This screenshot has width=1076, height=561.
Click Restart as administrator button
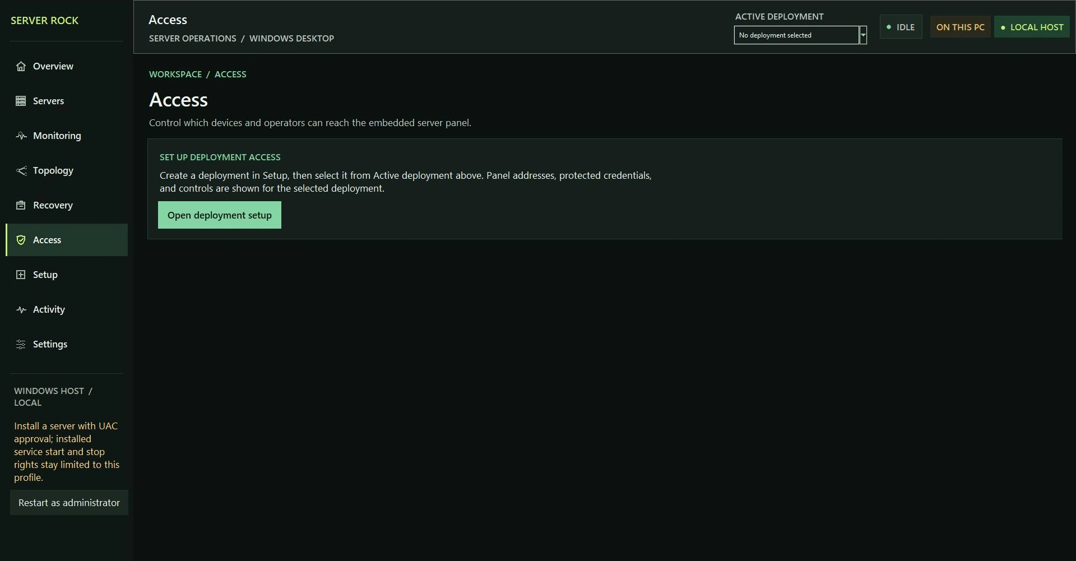pos(69,503)
